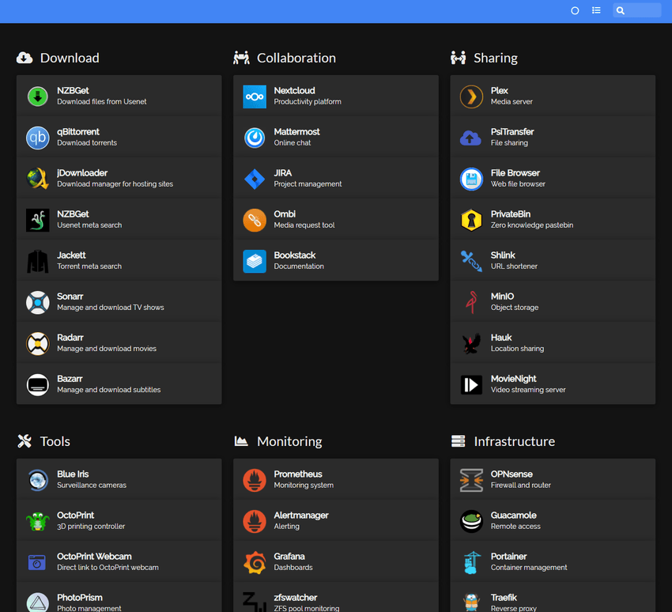Open Nextcloud icon
Screen dimensions: 672x612
(x=255, y=96)
